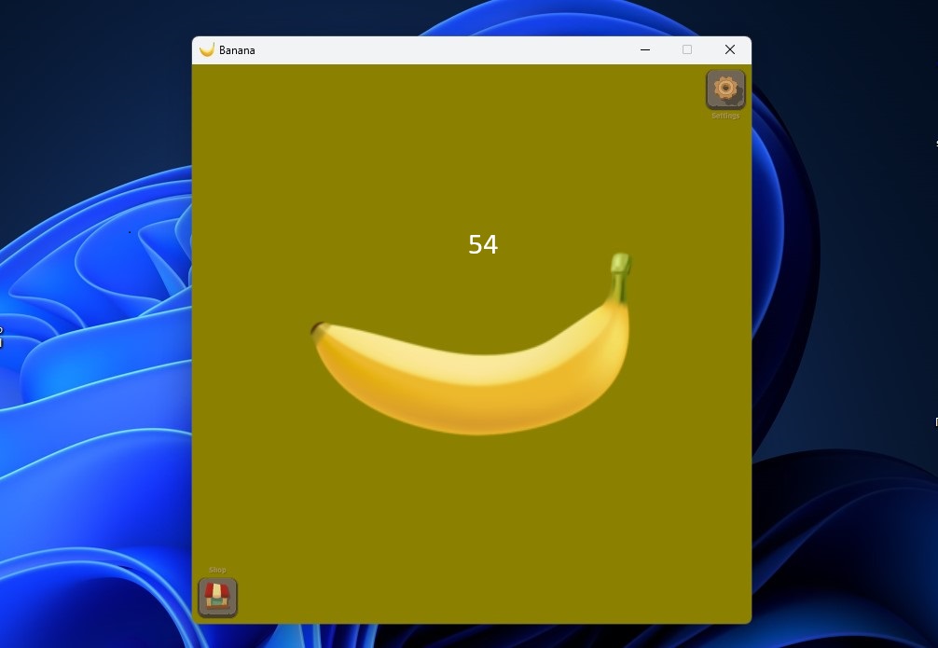Image resolution: width=938 pixels, height=648 pixels.
Task: Close the Banana window
Action: pos(730,49)
